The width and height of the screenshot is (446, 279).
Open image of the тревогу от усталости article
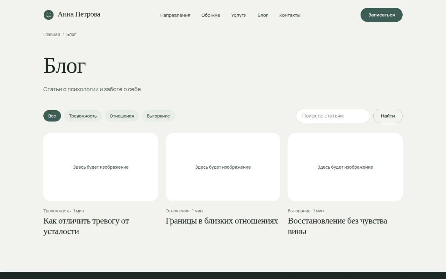coord(101,167)
